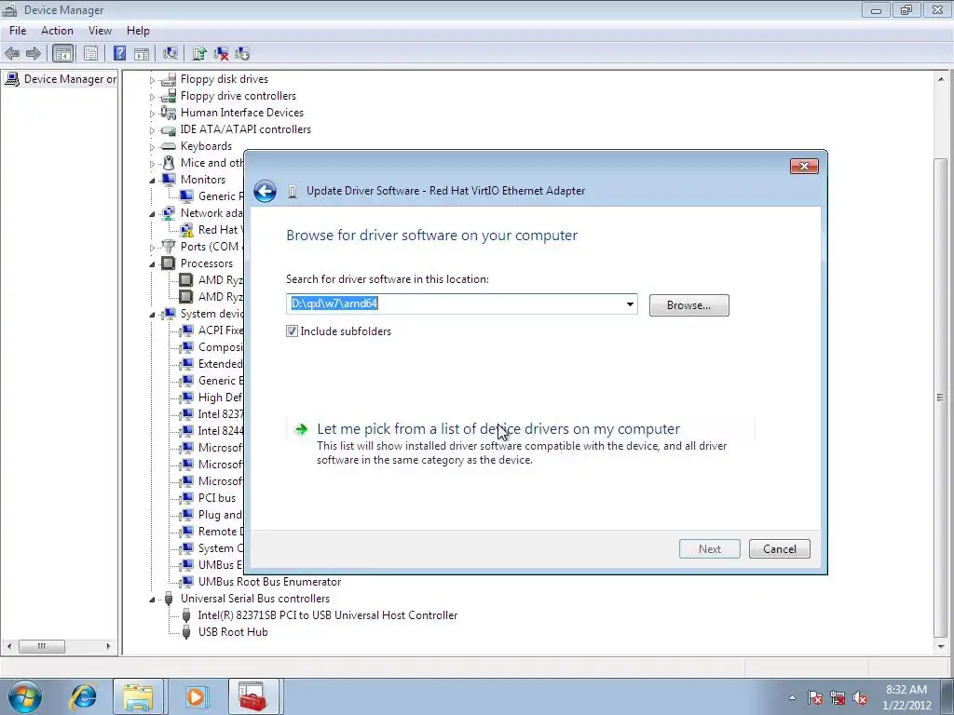Expand the Floppy disk drives node
This screenshot has width=954, height=715.
click(152, 80)
